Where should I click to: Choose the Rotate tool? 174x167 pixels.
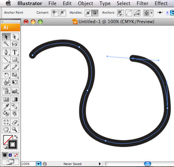pyautogui.click(x=6, y=75)
